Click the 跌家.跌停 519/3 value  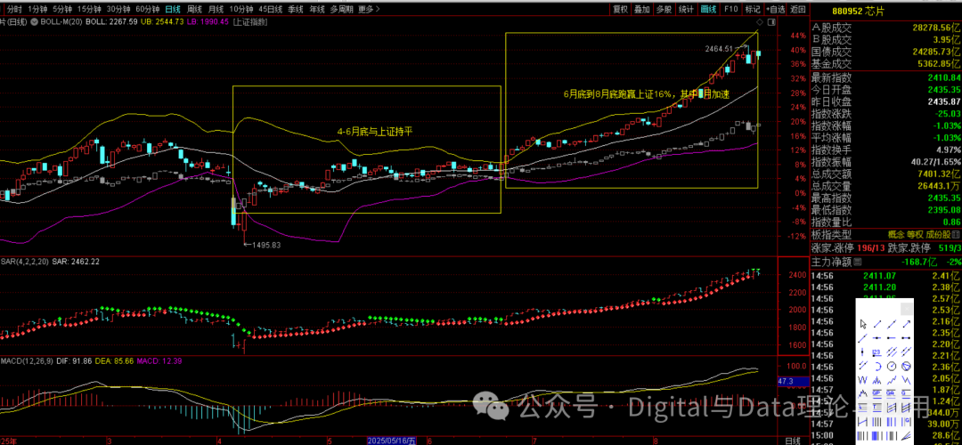click(950, 247)
